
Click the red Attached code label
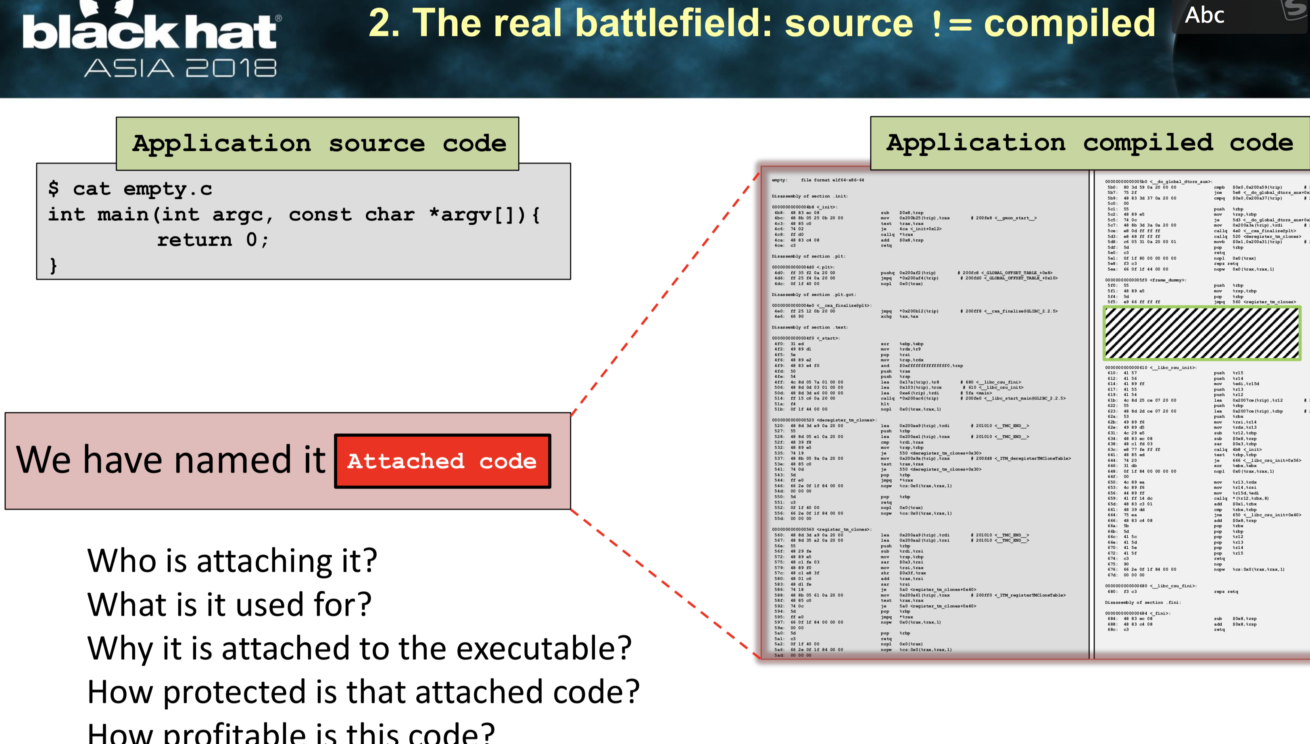click(442, 461)
